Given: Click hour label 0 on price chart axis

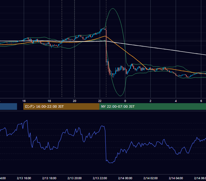Looking at the screenshot, I should [125, 101].
